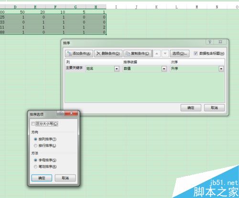Move condition up with the up arrow

157,54
